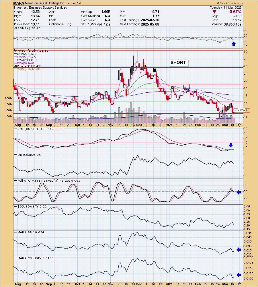Click the date Tuesday 11-Mar-2025

point(226,7)
